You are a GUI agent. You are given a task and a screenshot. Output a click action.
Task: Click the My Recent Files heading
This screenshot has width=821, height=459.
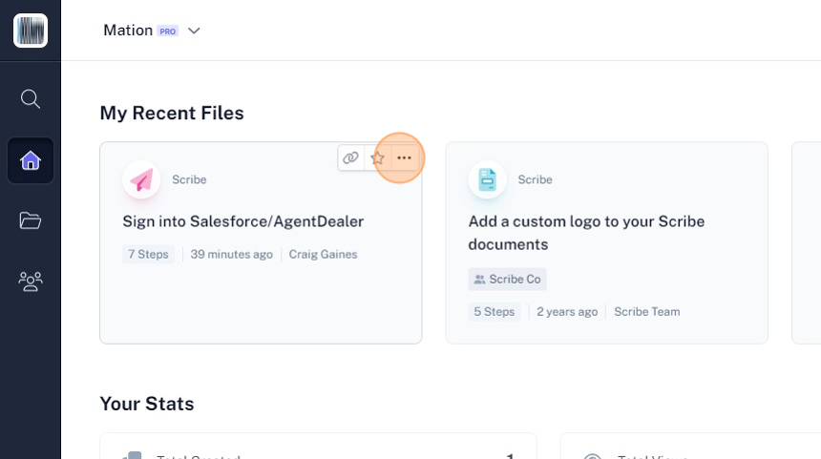[x=172, y=114]
